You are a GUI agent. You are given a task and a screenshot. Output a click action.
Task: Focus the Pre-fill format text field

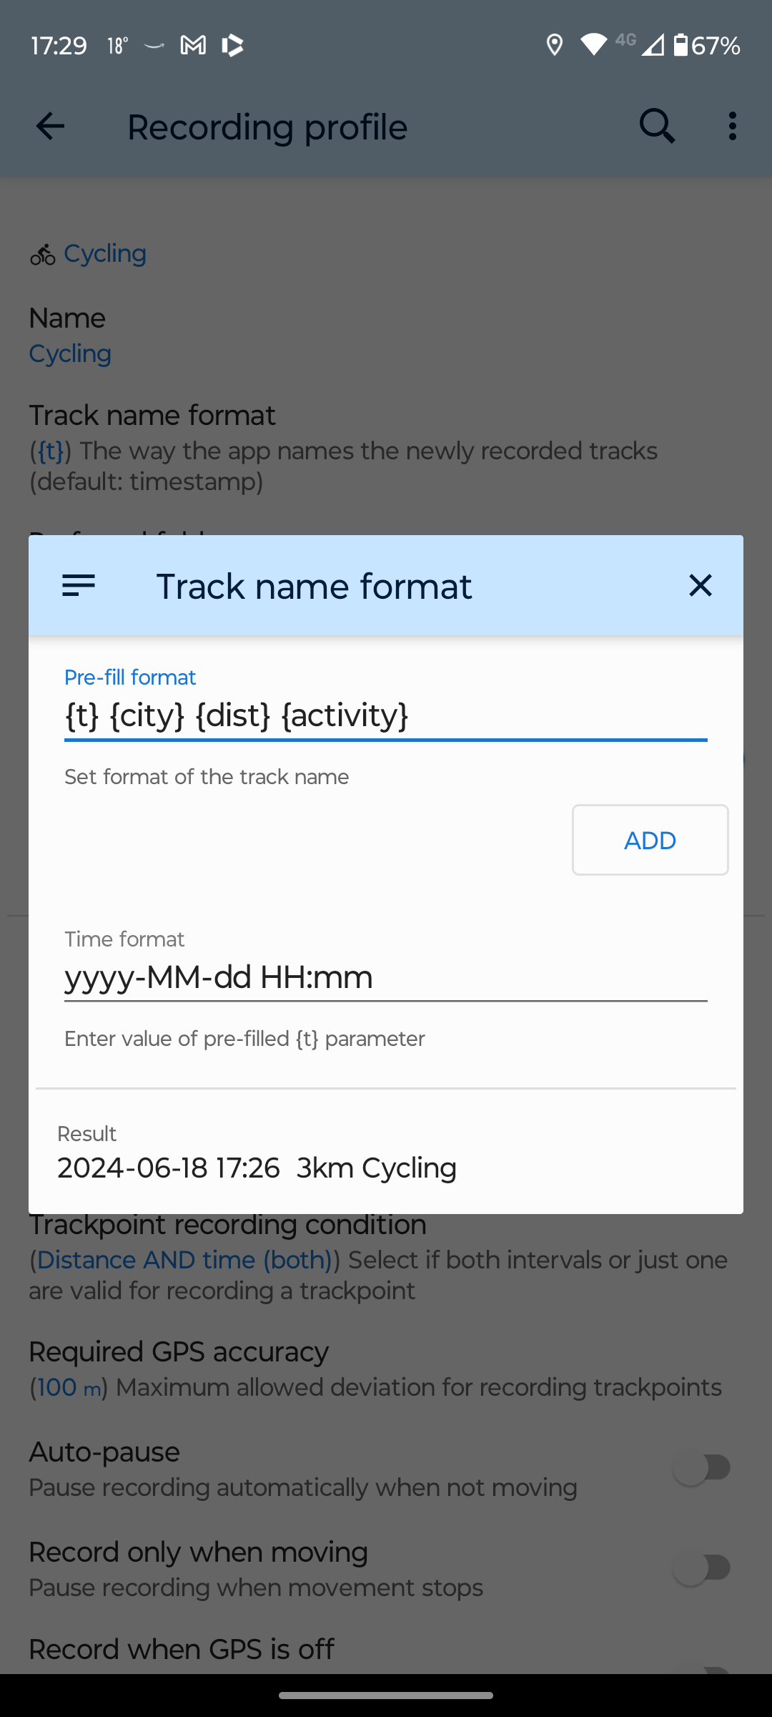pos(385,715)
